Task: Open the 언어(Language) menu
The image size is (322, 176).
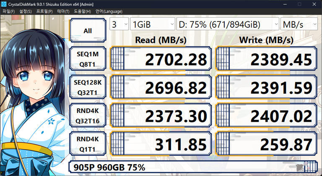Action: (x=109, y=11)
